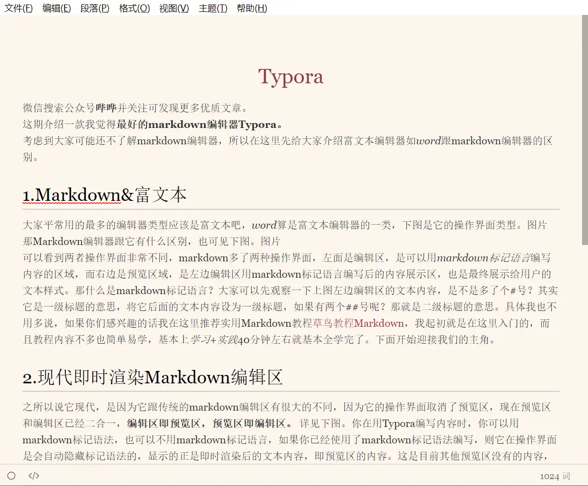Click the Typora document title
Screen dimensions: 588x486
click(291, 77)
